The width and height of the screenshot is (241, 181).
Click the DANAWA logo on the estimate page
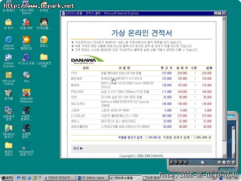(x=87, y=60)
